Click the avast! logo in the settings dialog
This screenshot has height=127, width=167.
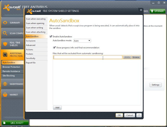(x=34, y=11)
